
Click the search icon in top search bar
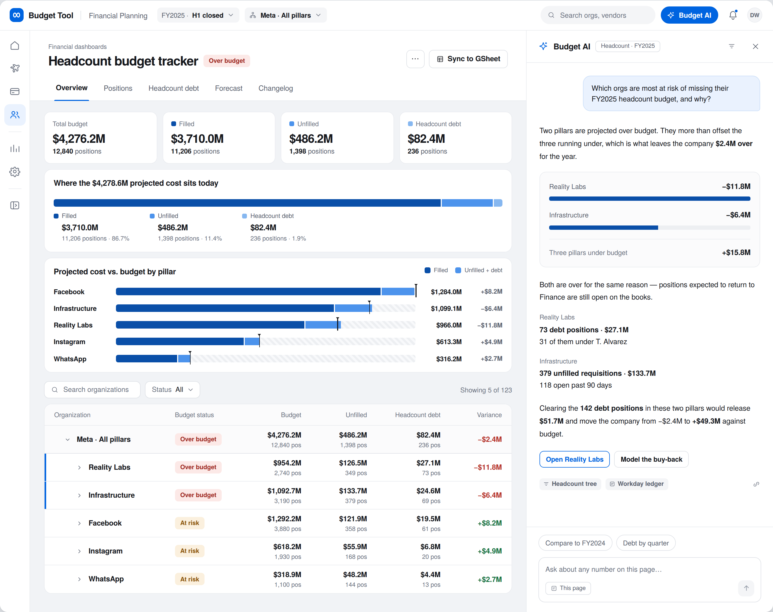tap(551, 15)
